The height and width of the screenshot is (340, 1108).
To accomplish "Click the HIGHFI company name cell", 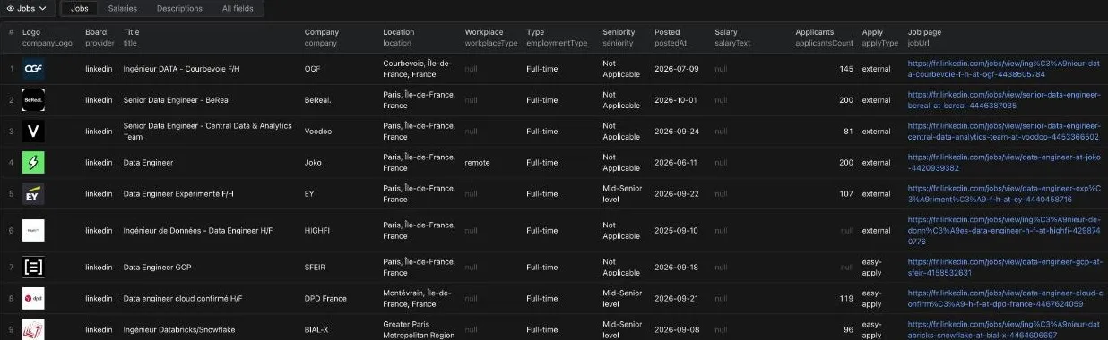I will pyautogui.click(x=319, y=230).
